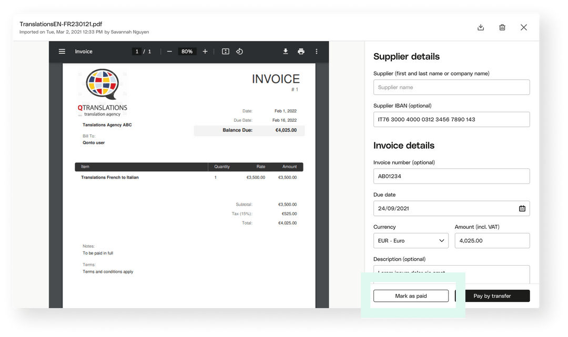The image size is (568, 337).
Task: Delete the invoice using trash icon
Action: coord(502,27)
